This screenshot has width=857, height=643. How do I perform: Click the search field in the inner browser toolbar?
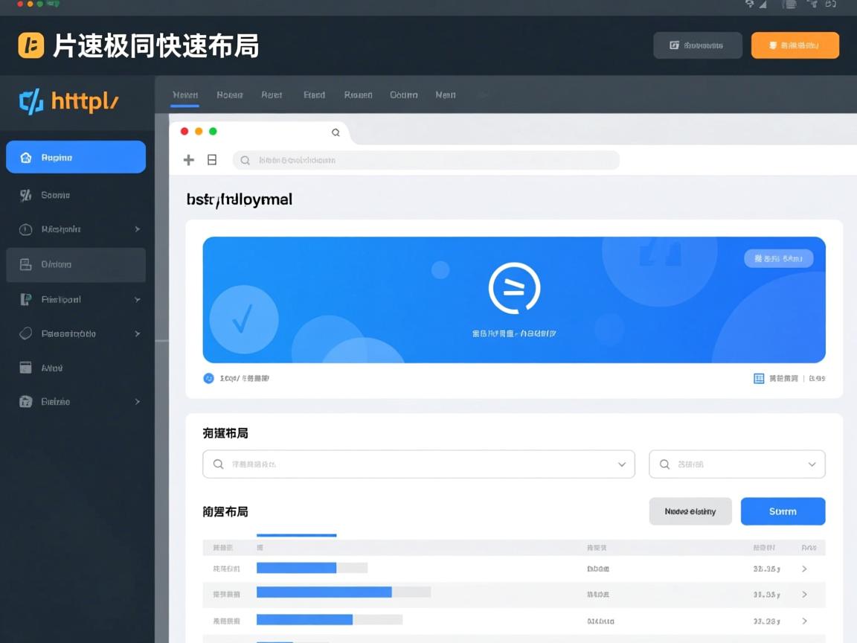[426, 160]
